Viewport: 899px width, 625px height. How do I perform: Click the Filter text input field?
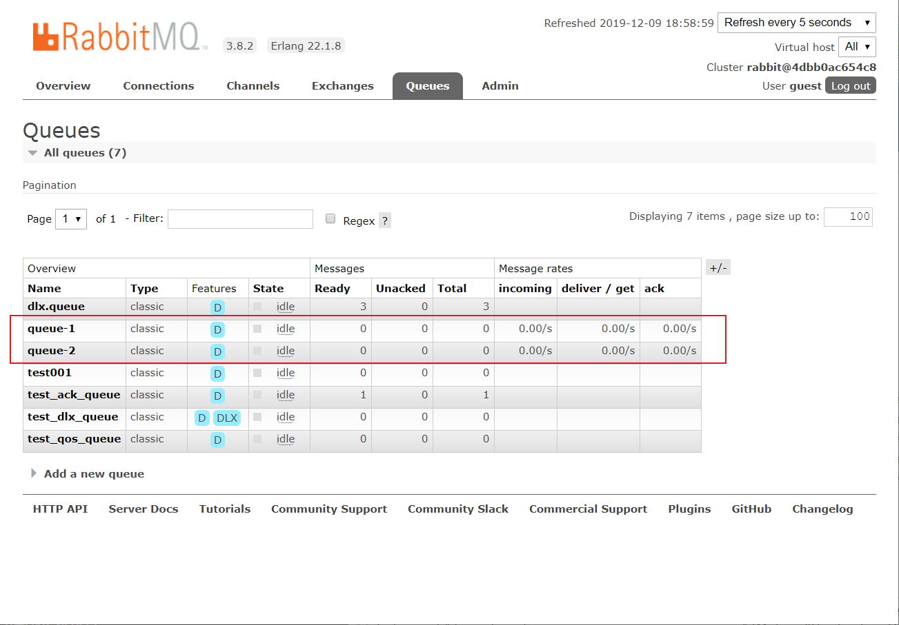click(240, 219)
